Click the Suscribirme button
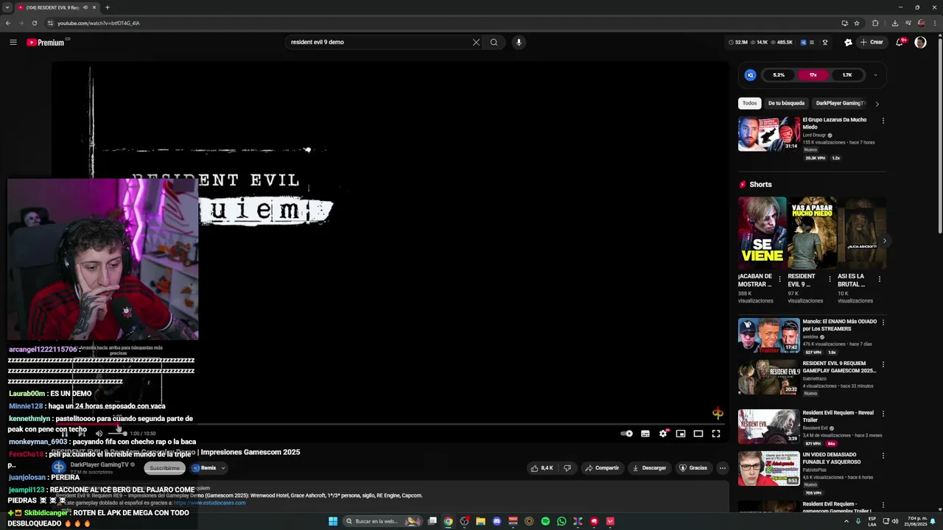 164,468
